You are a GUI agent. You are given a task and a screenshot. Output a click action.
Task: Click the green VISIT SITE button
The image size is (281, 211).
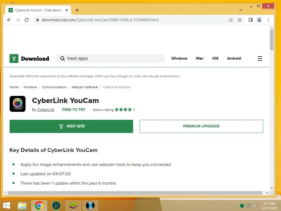71,126
